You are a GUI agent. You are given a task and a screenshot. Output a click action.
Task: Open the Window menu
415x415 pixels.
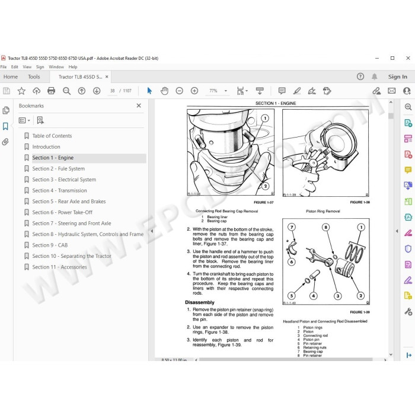coord(56,67)
